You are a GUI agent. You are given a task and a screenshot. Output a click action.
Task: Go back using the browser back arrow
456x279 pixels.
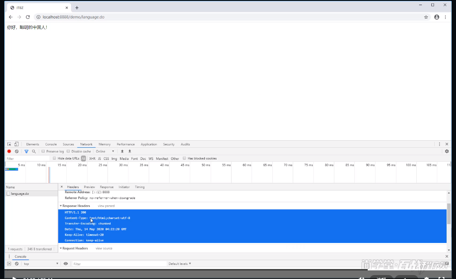coord(11,17)
